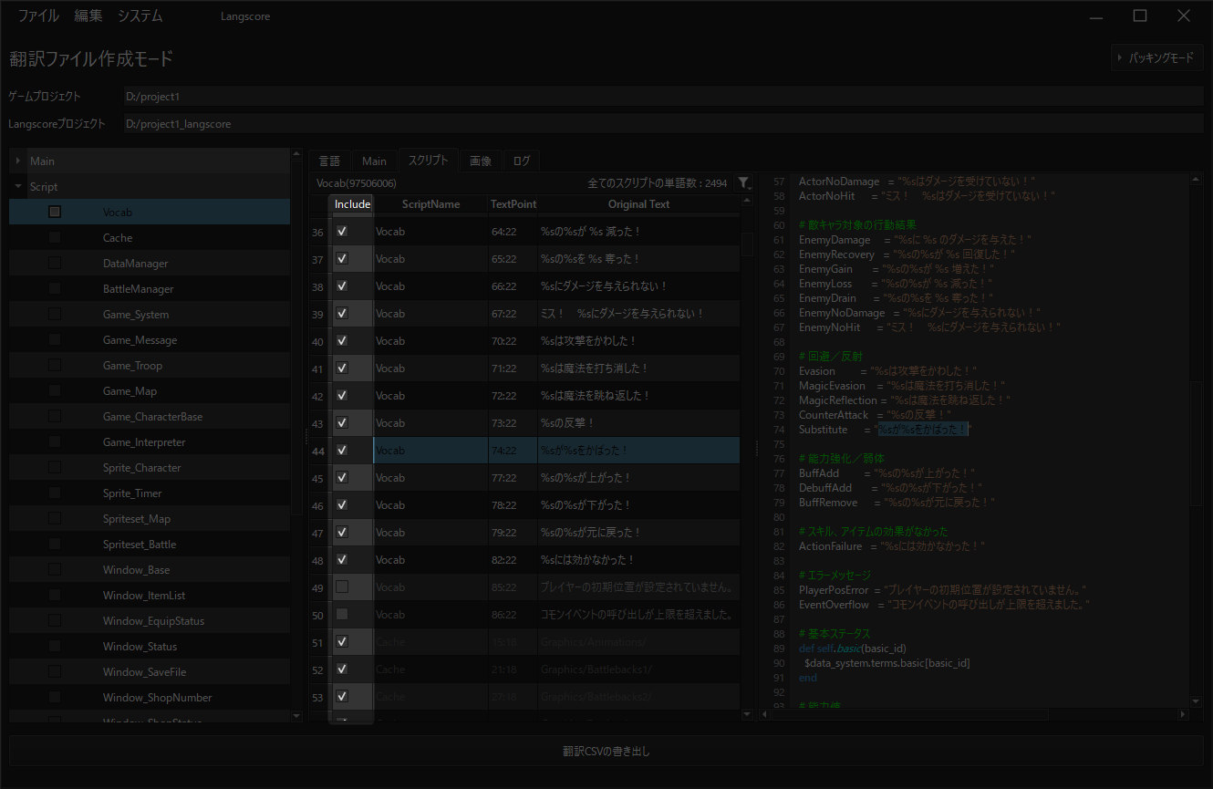Sort by ScriptName column header
Screen dimensions: 1213x789
click(430, 204)
